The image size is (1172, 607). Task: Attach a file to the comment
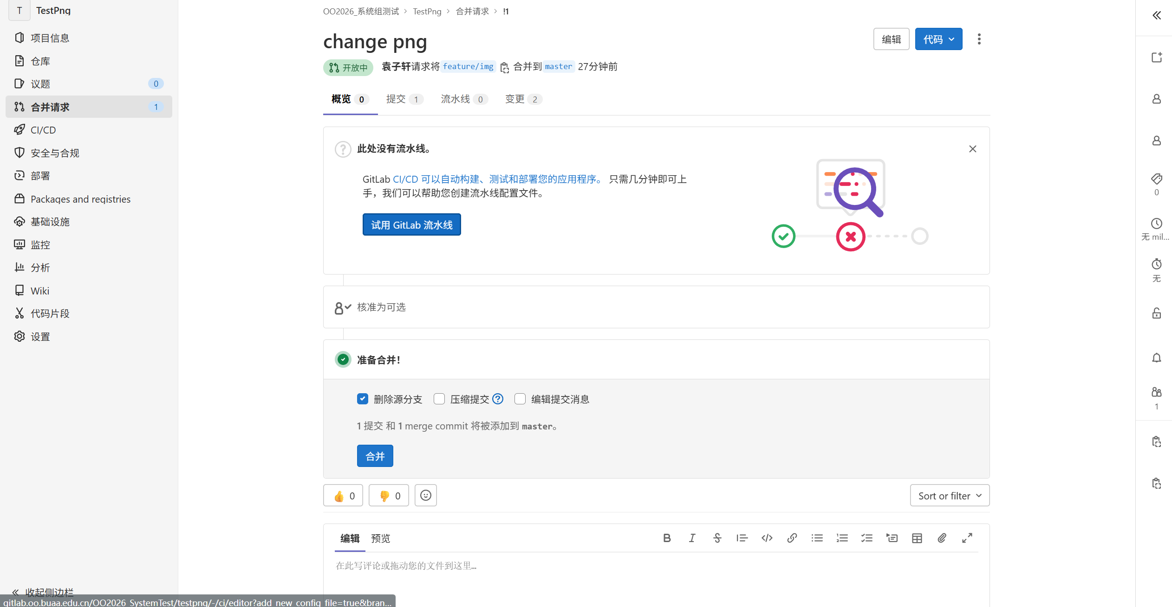click(942, 538)
